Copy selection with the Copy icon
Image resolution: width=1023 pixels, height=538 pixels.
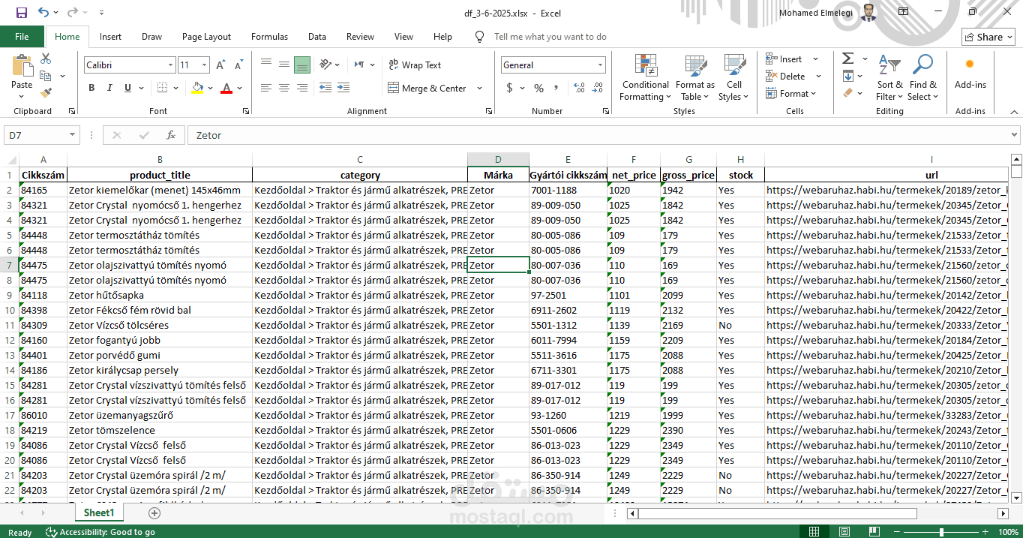pyautogui.click(x=46, y=76)
